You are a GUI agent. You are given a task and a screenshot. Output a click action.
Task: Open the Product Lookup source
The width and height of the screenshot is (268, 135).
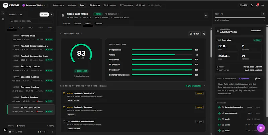(31, 99)
